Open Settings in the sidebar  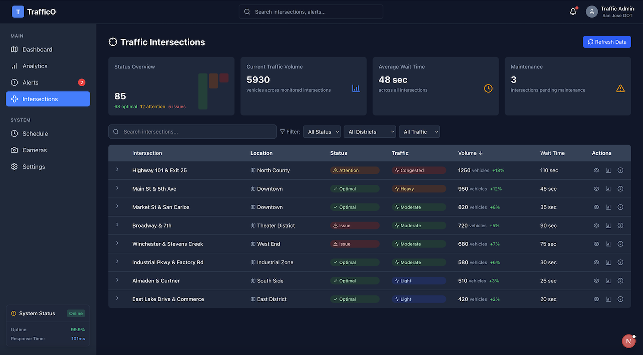48,167
